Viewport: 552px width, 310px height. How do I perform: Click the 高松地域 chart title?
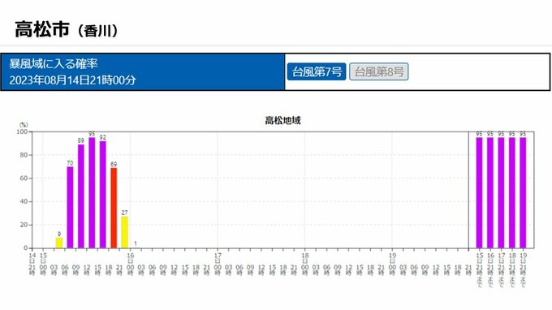coord(282,120)
